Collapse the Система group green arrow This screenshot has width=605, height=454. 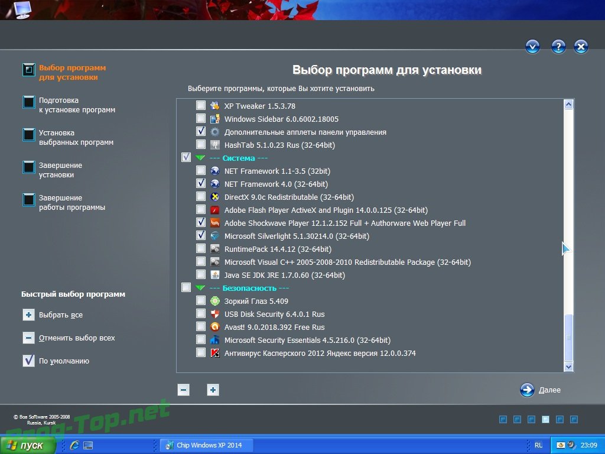coord(200,158)
